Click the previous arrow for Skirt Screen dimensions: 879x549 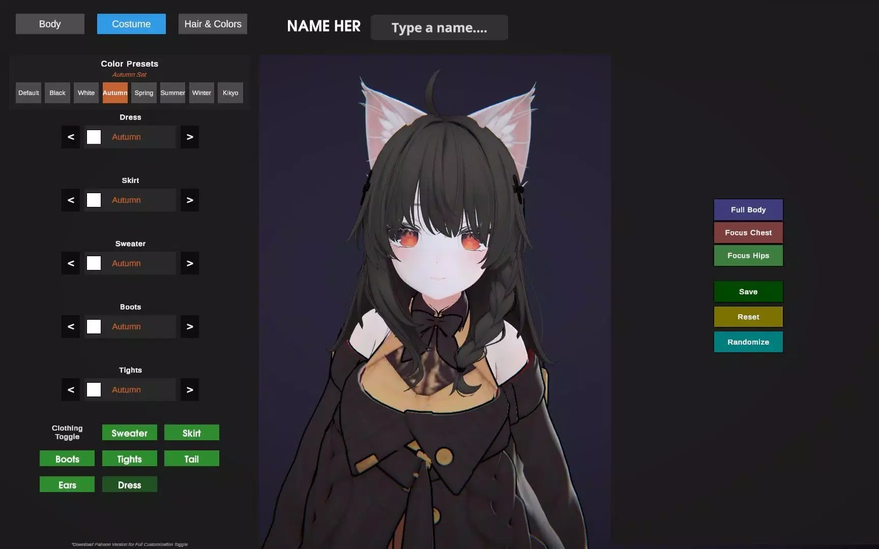pyautogui.click(x=71, y=200)
